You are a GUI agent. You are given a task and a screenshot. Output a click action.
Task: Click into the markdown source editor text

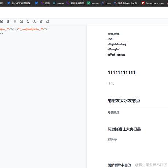[24, 31]
